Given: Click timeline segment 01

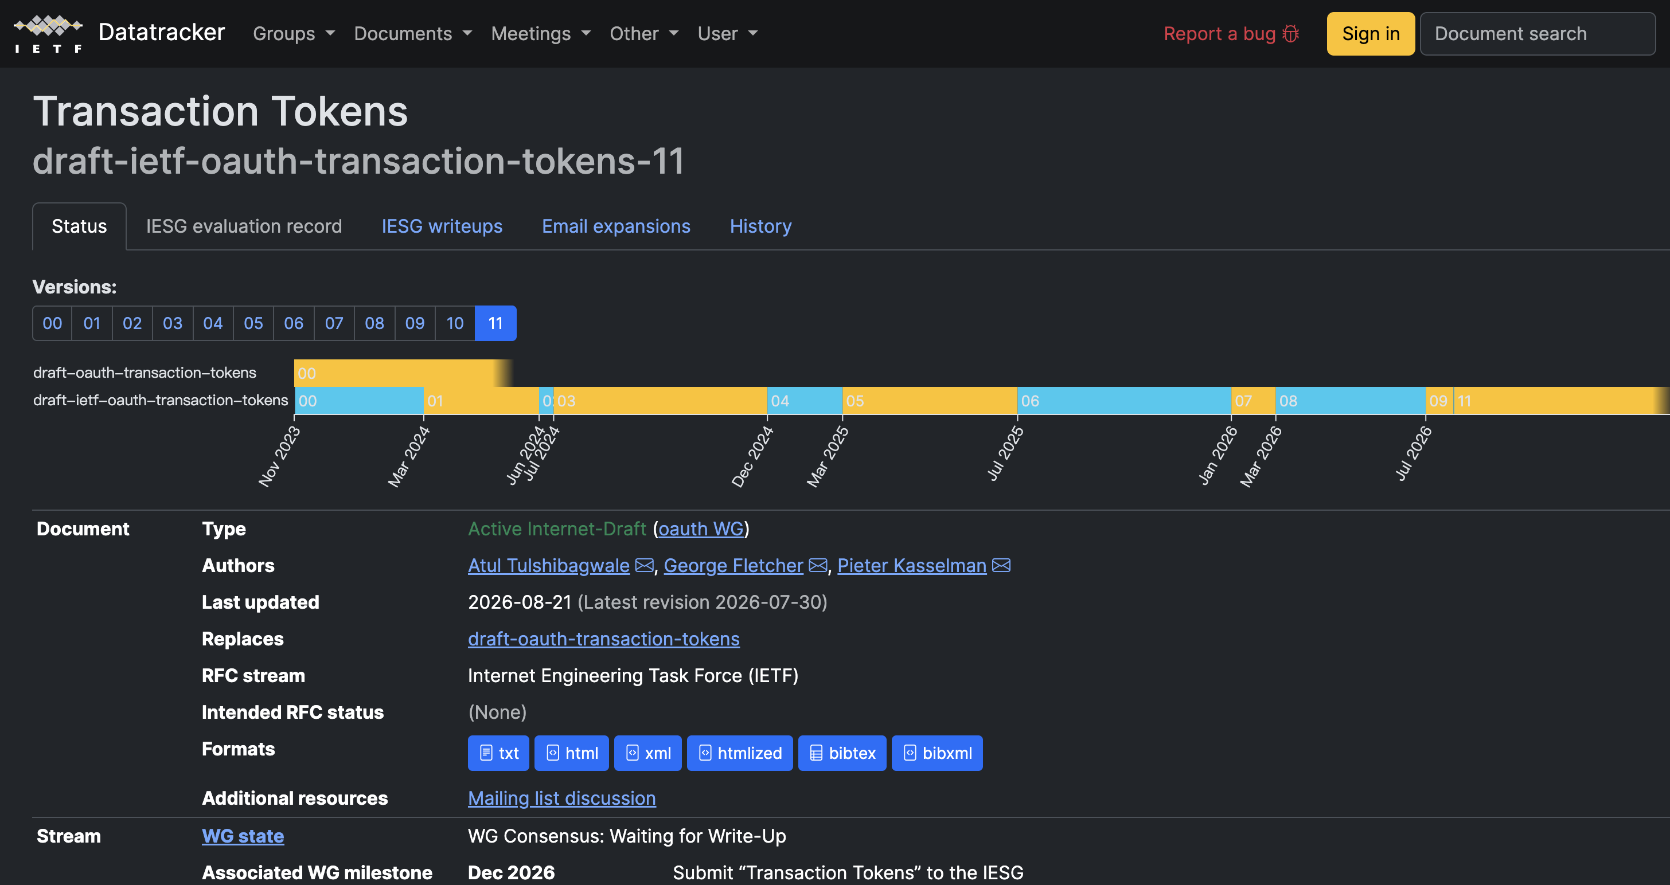Looking at the screenshot, I should pyautogui.click(x=481, y=401).
